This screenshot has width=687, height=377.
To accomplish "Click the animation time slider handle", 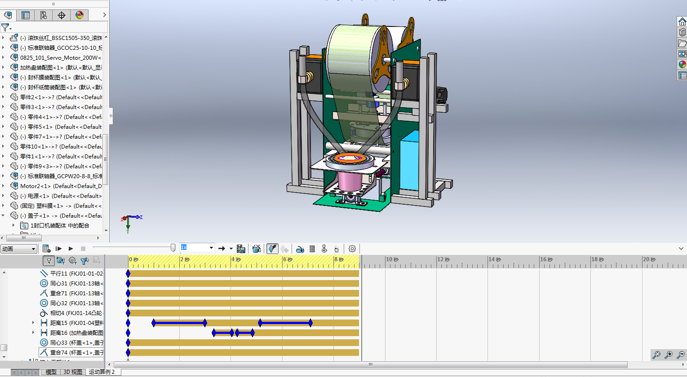I will pos(173,248).
